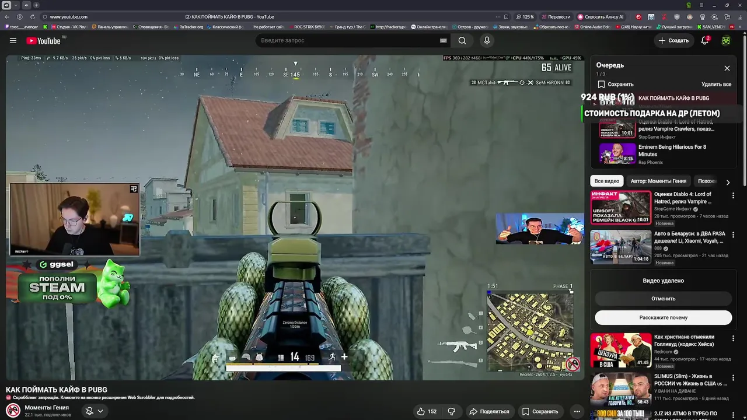The height and width of the screenshot is (420, 747).
Task: Open the Создать create menu
Action: tap(673, 40)
